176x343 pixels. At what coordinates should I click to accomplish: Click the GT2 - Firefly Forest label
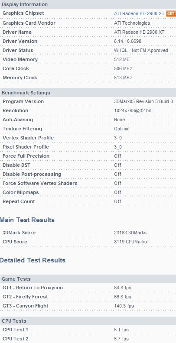pyautogui.click(x=25, y=297)
